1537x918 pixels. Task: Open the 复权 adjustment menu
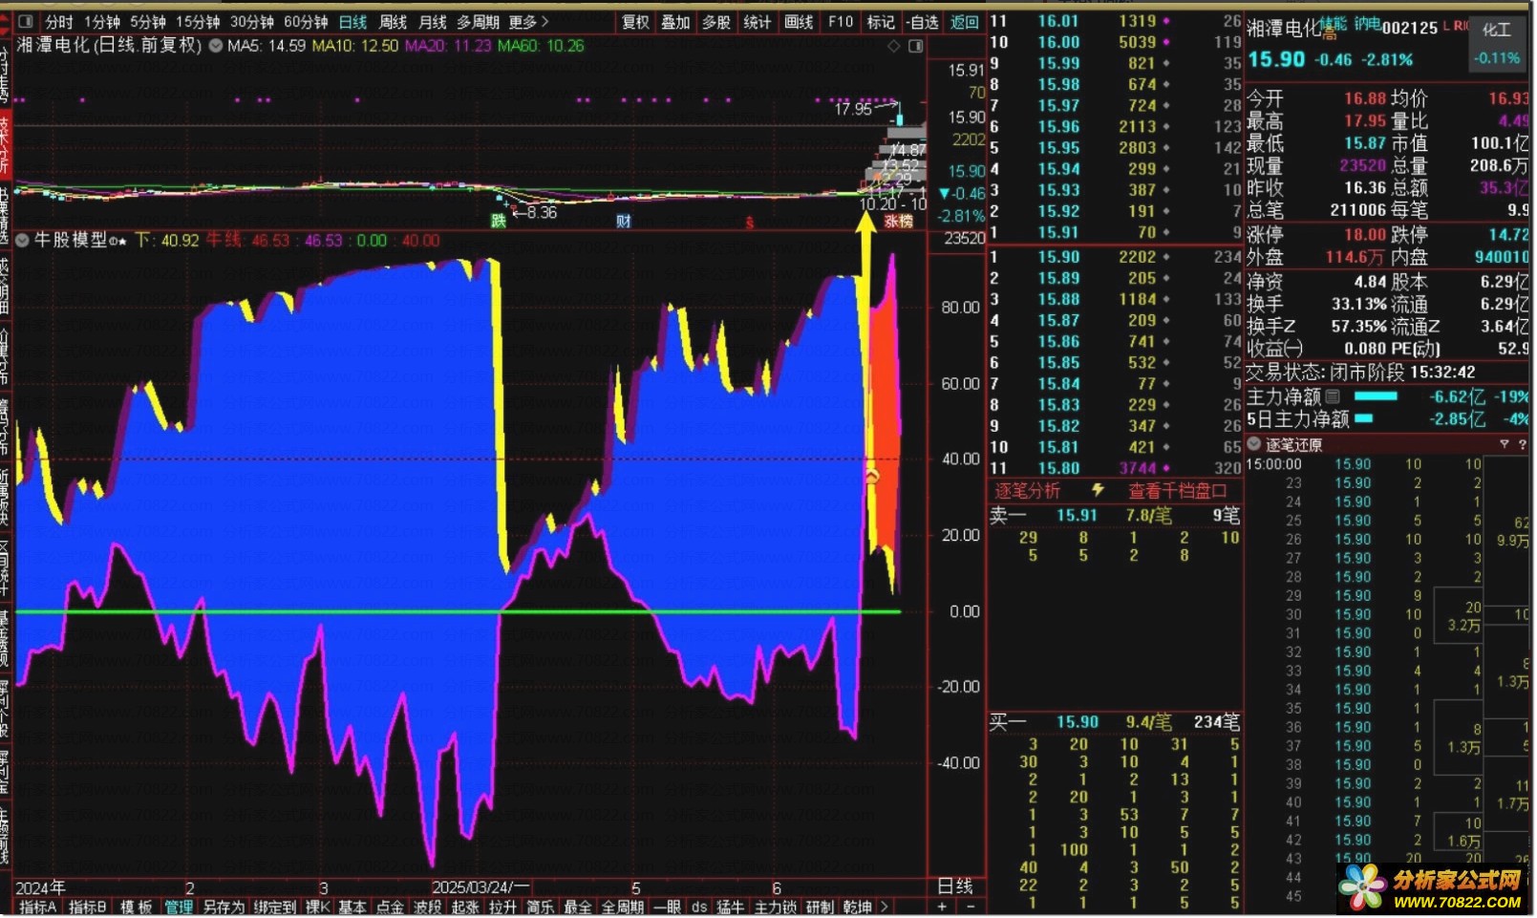[635, 21]
